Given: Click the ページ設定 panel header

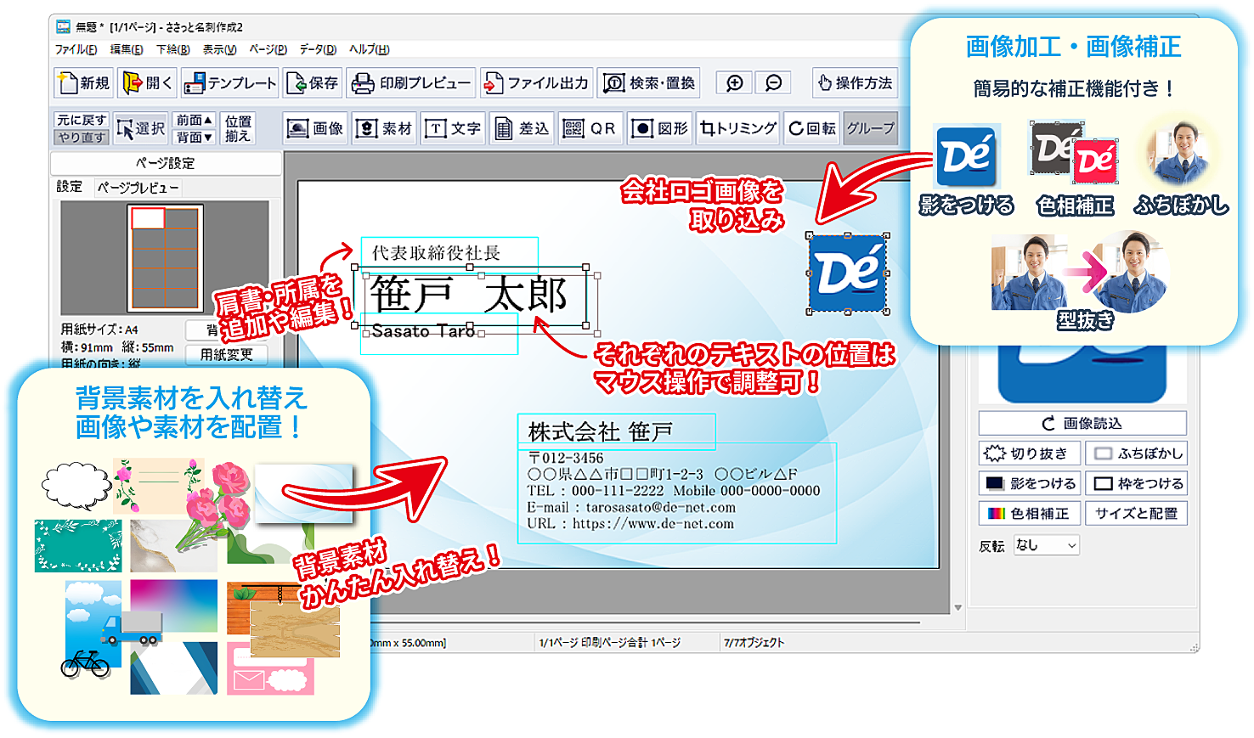Looking at the screenshot, I should pyautogui.click(x=166, y=163).
